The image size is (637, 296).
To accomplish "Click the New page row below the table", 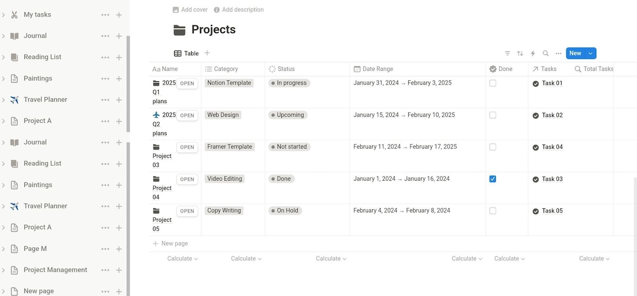I will click(174, 243).
